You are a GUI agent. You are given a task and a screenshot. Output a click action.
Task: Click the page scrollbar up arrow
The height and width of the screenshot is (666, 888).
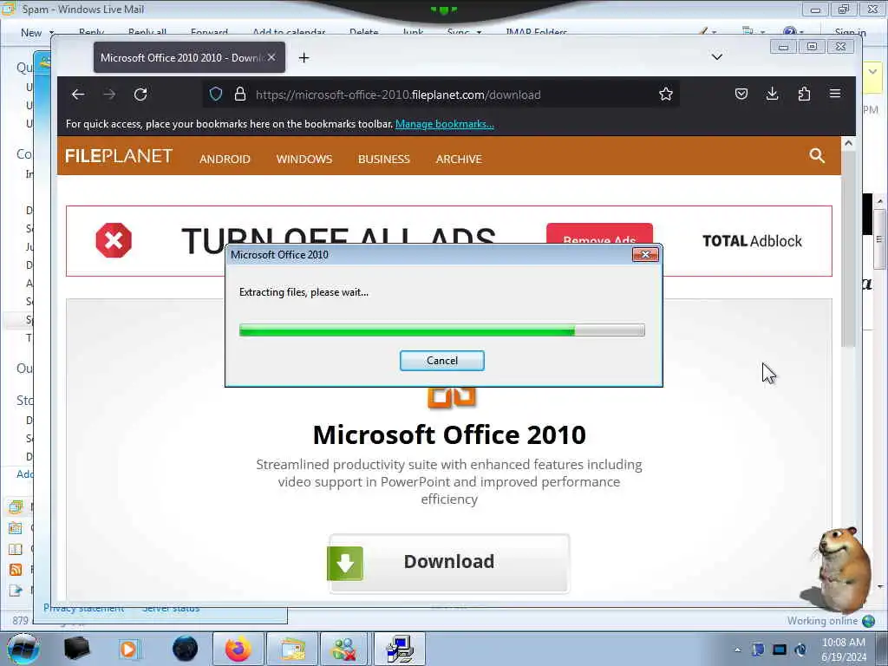pyautogui.click(x=848, y=143)
